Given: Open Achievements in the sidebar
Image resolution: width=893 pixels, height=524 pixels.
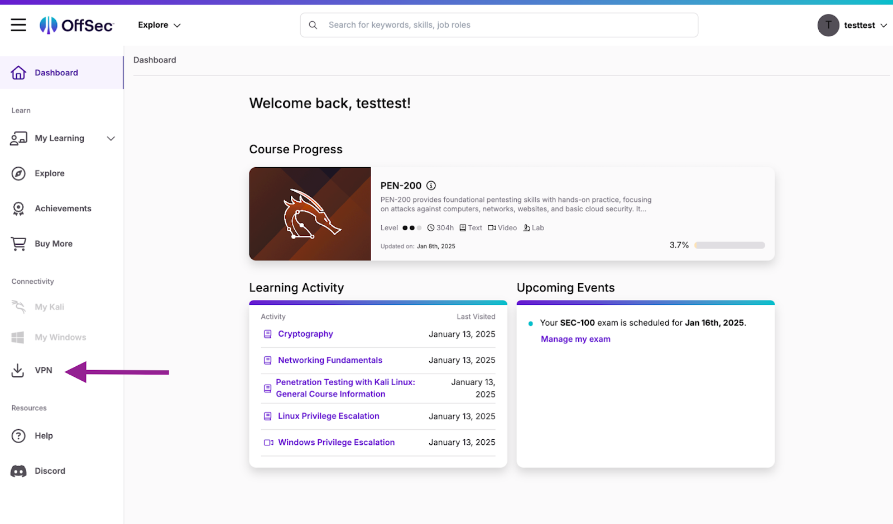Looking at the screenshot, I should pyautogui.click(x=63, y=208).
